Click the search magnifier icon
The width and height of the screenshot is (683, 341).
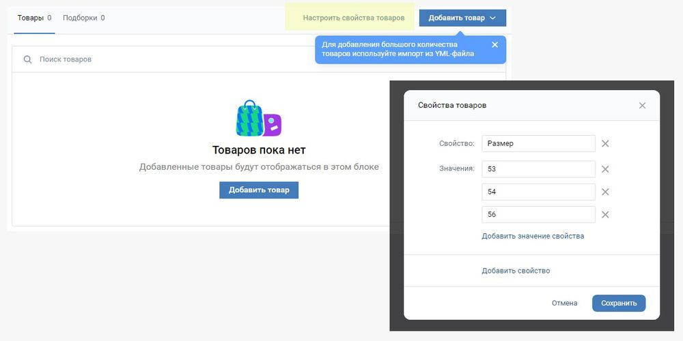pos(27,59)
